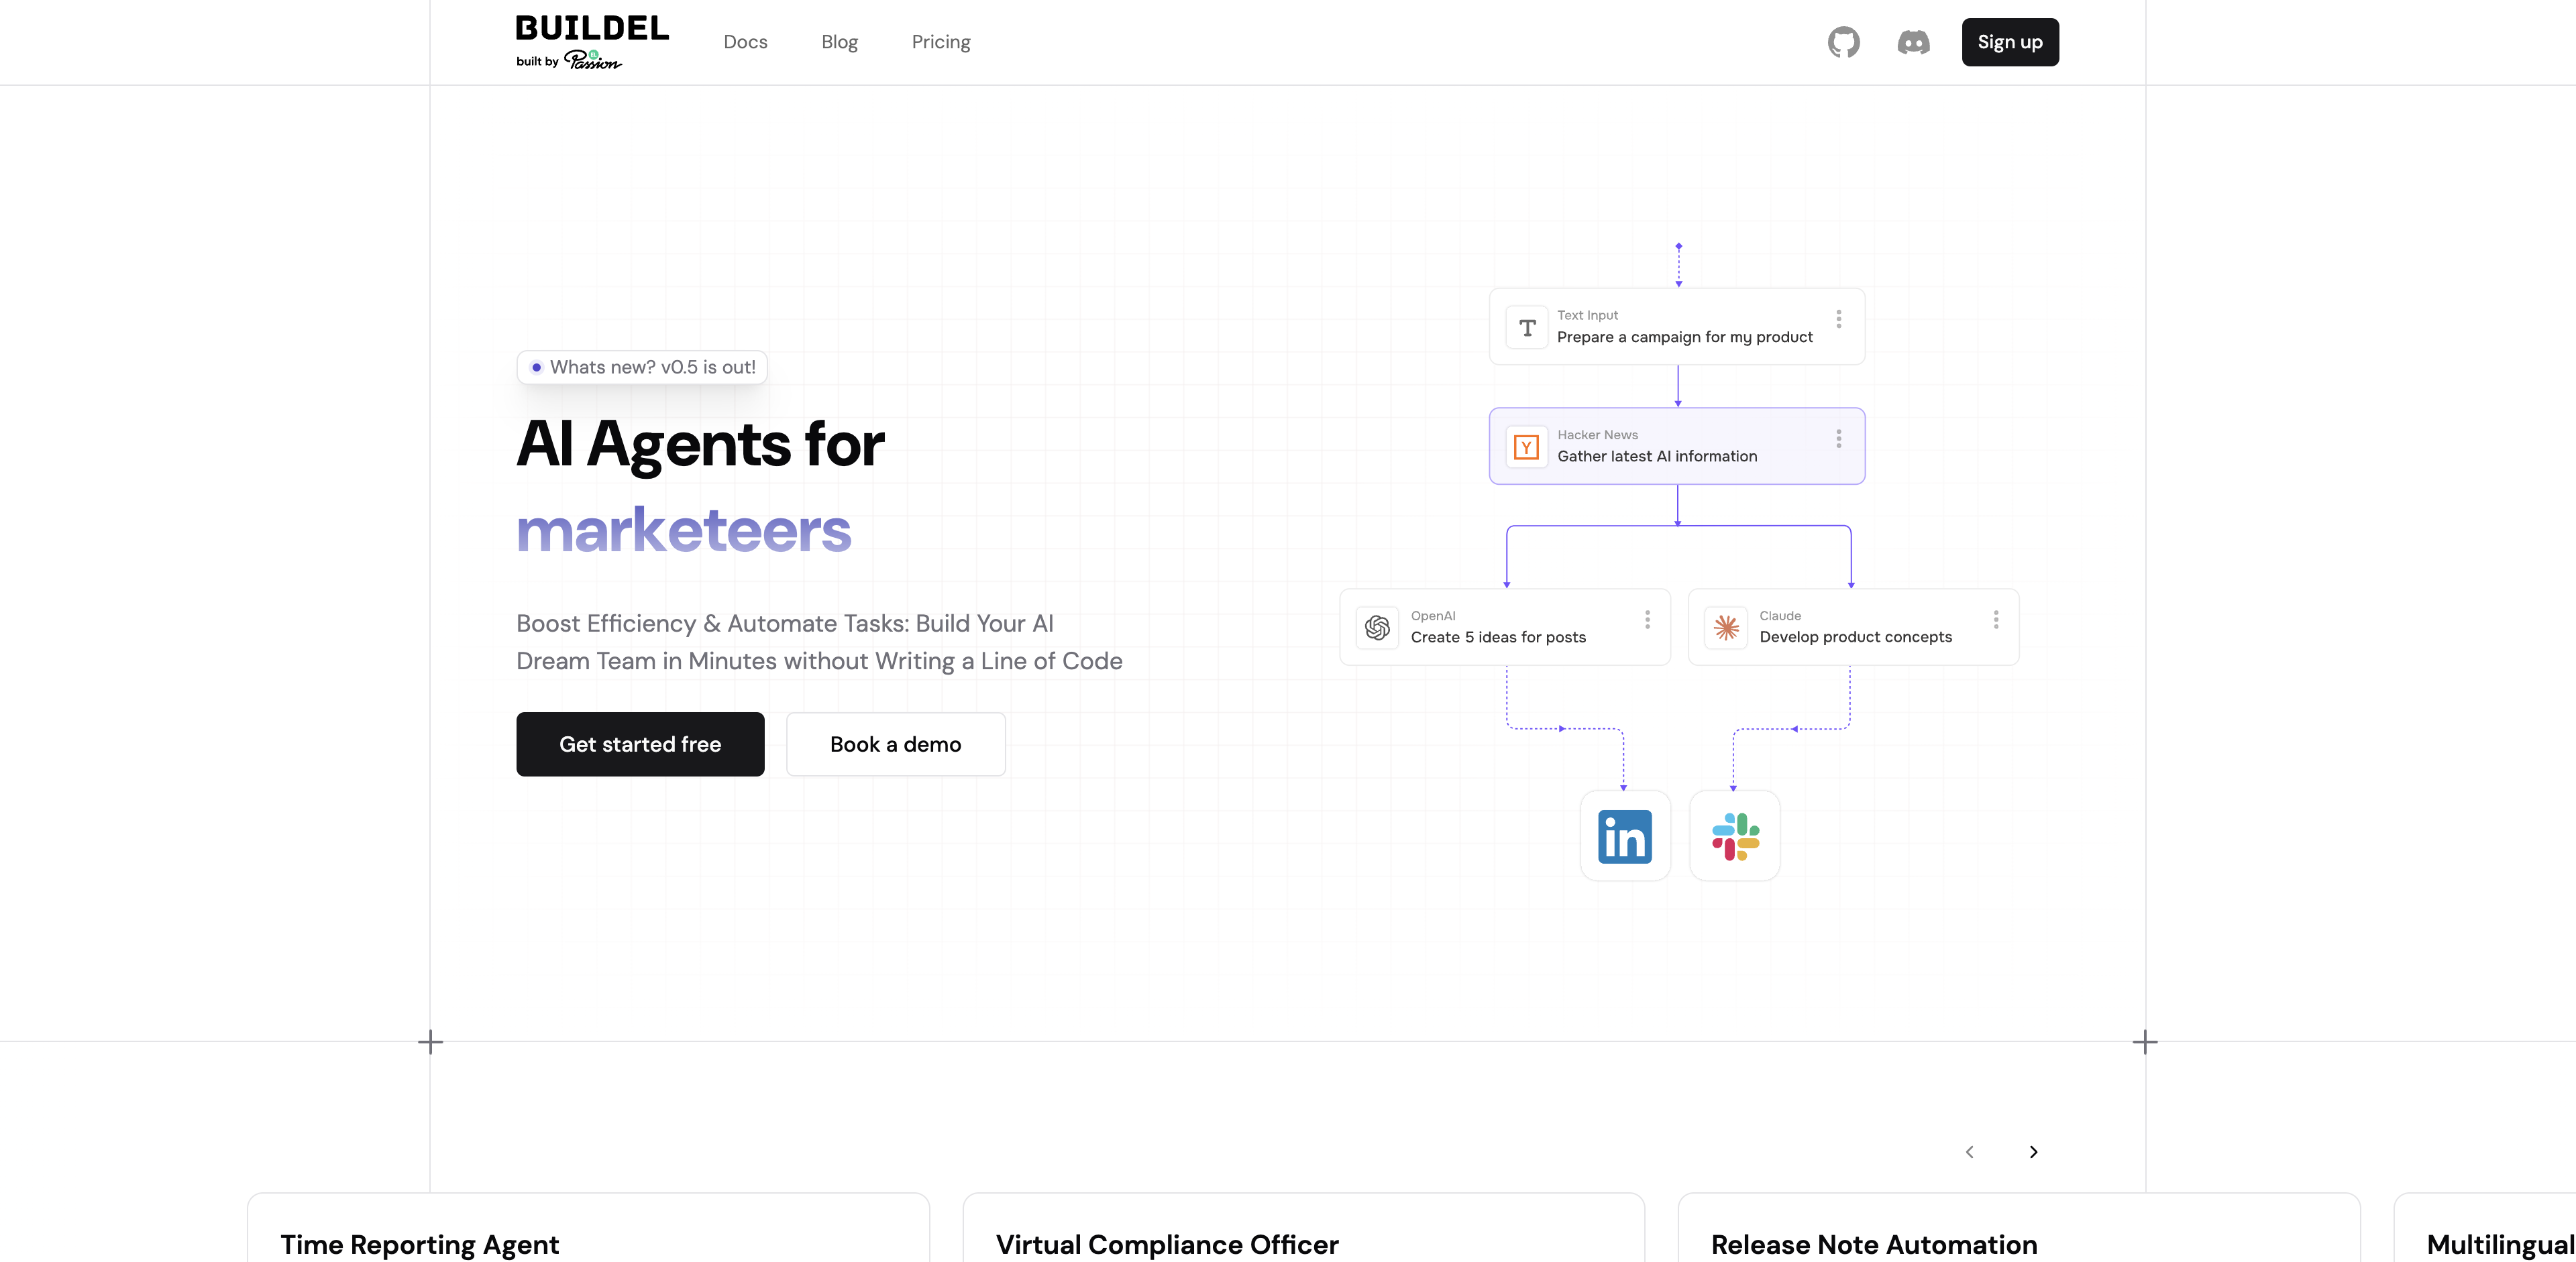This screenshot has height=1262, width=2576.
Task: Select the Multilingual card
Action: (2485, 1228)
